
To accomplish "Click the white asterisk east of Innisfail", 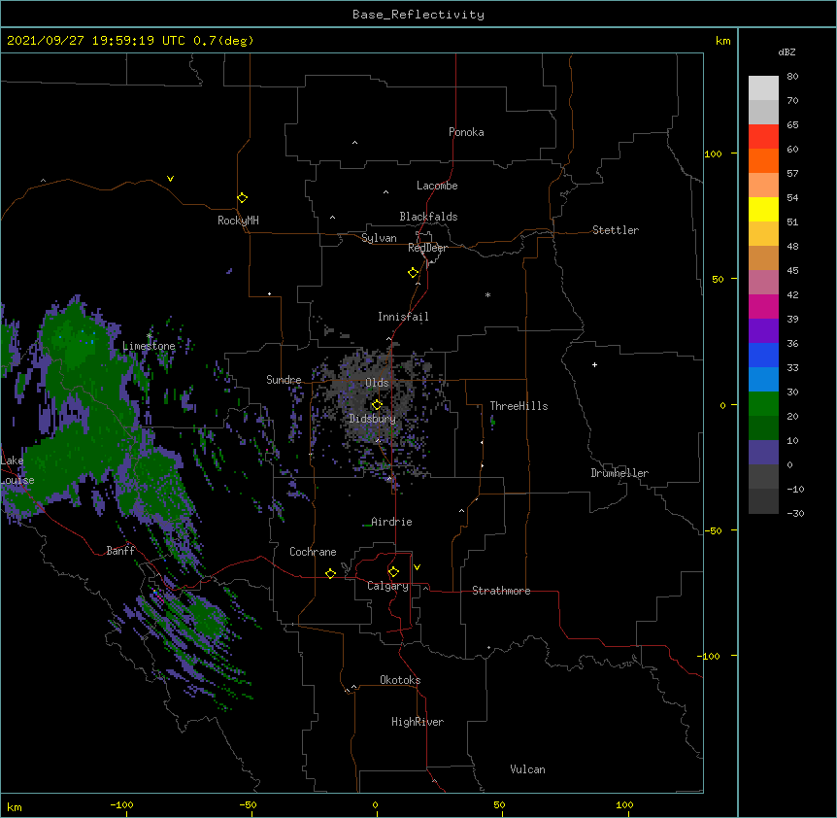I will (x=487, y=294).
